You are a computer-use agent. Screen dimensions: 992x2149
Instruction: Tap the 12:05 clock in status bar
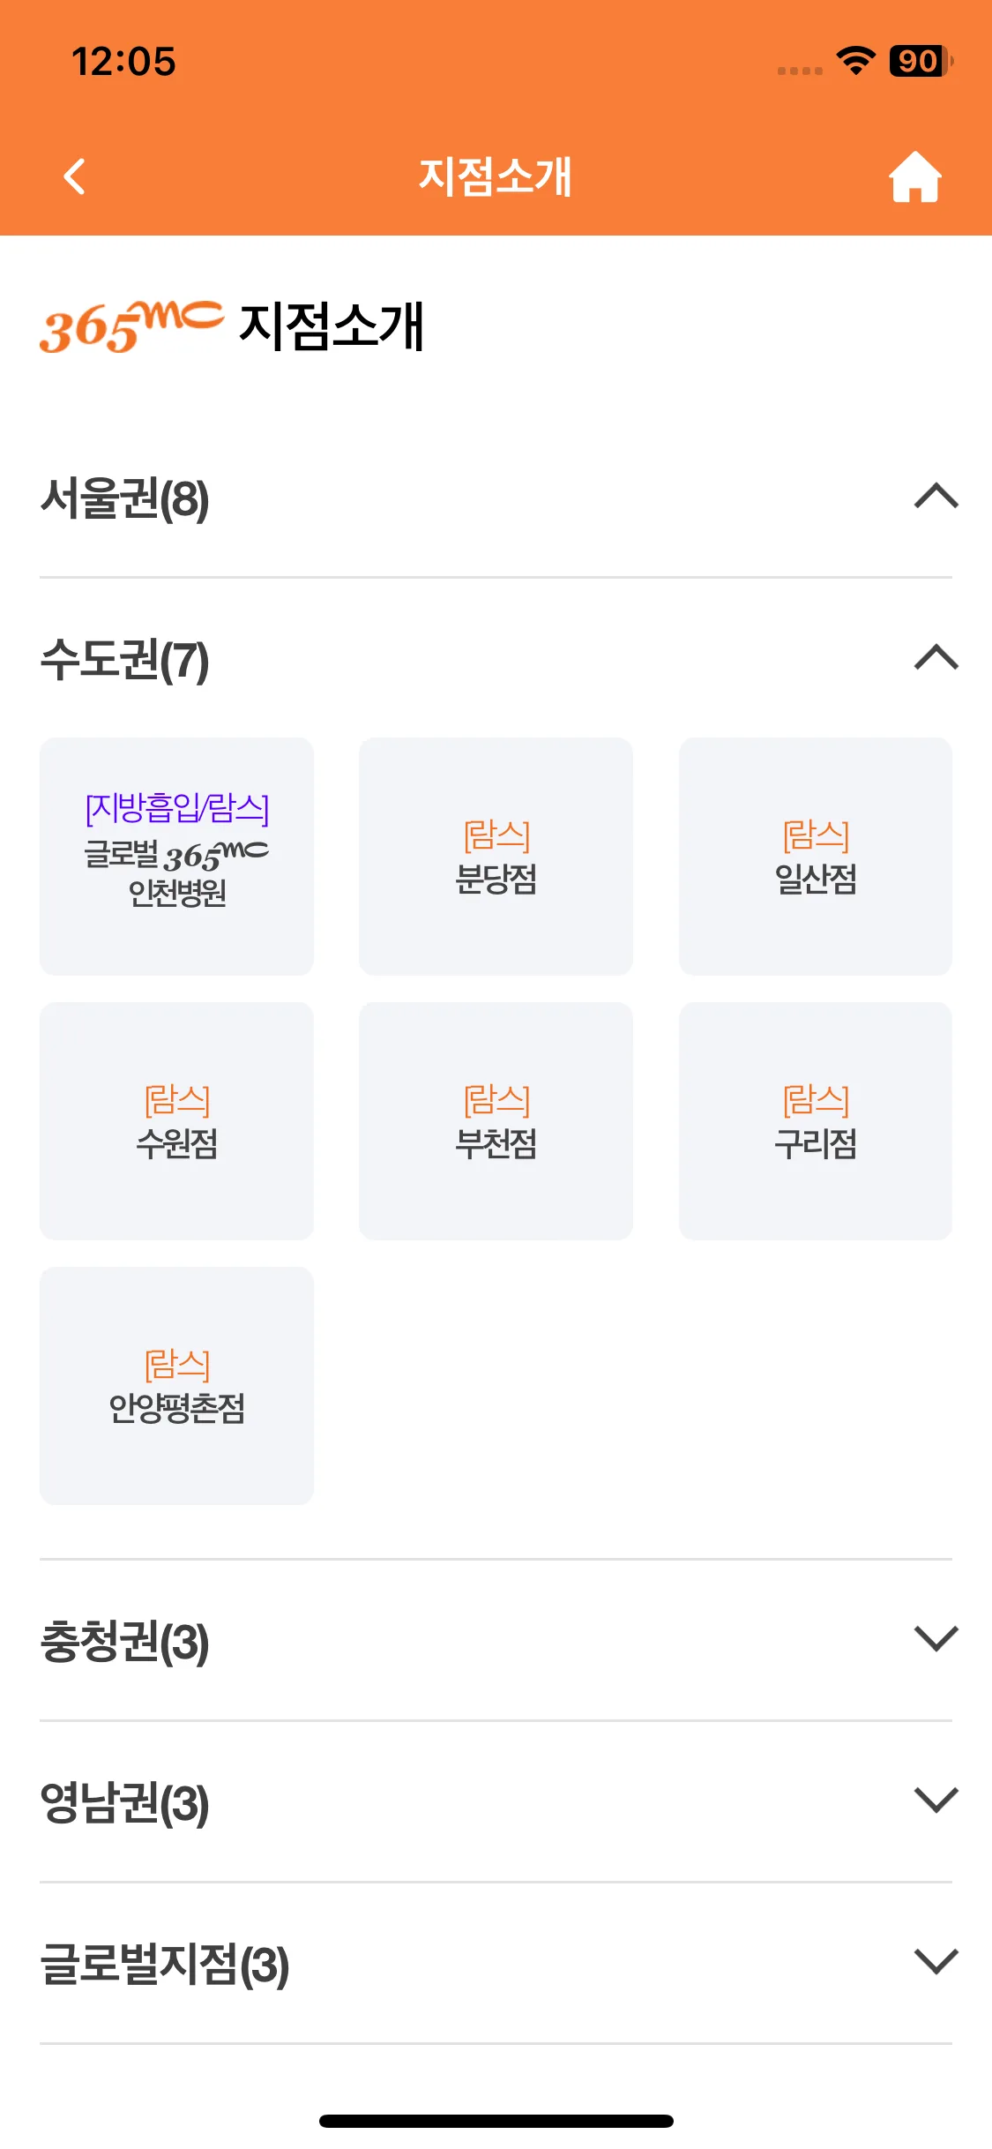tap(123, 62)
